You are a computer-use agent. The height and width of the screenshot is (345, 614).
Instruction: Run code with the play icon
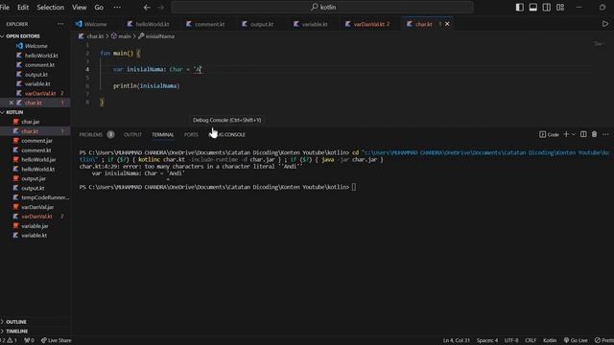[605, 24]
